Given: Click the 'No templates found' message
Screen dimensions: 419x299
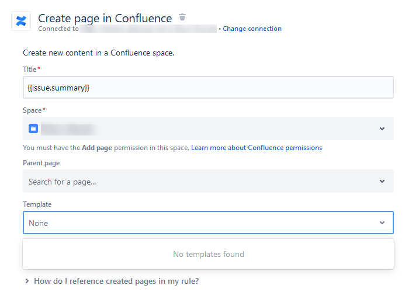Looking at the screenshot, I should click(209, 254).
